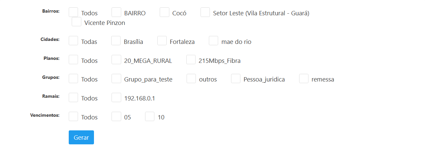Check the remessa group checkbox

click(x=304, y=79)
